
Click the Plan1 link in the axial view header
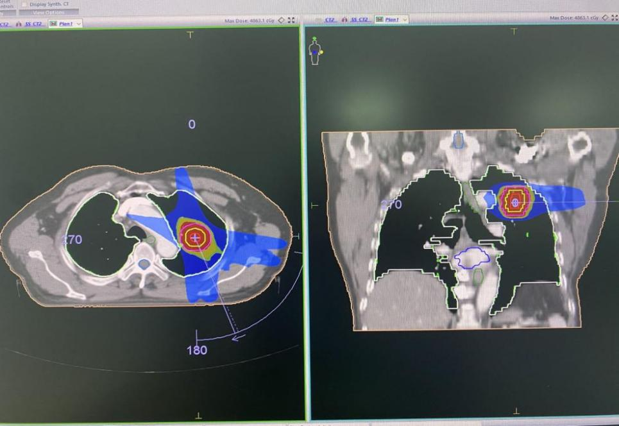(66, 24)
